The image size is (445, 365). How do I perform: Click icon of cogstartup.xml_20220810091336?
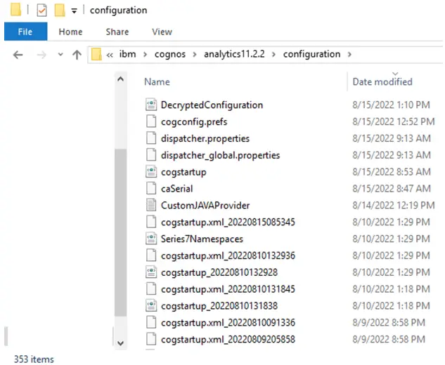pyautogui.click(x=151, y=322)
